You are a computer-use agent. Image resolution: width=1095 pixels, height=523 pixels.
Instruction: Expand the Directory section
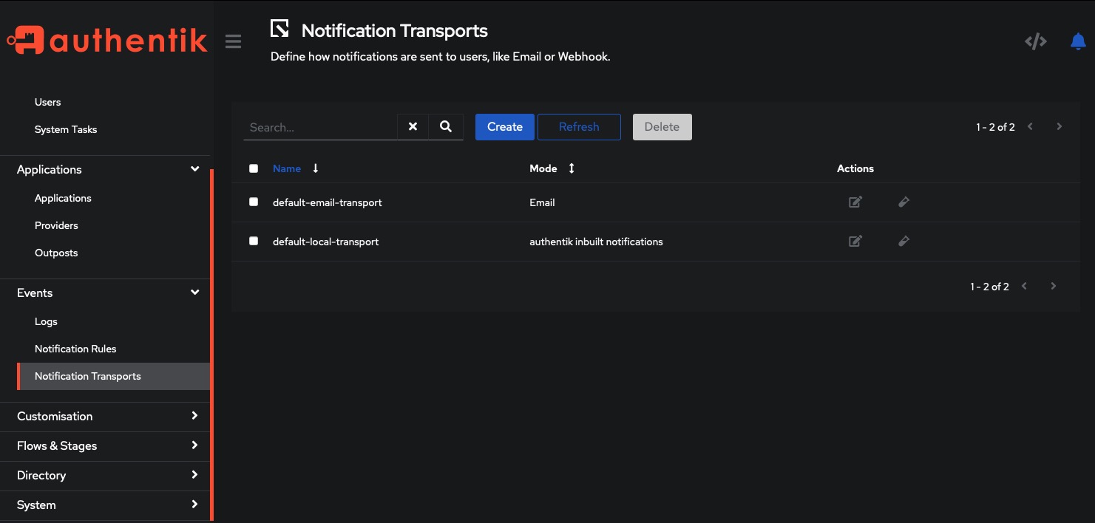194,475
